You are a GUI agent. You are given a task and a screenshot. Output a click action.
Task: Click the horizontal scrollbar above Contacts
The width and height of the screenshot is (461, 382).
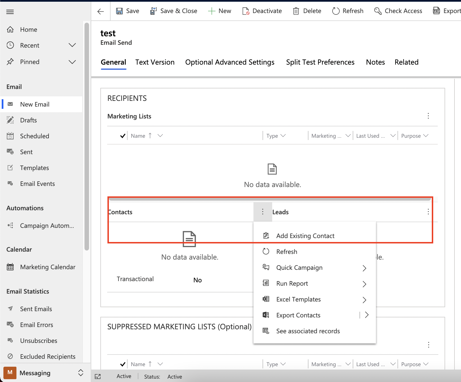[270, 199]
